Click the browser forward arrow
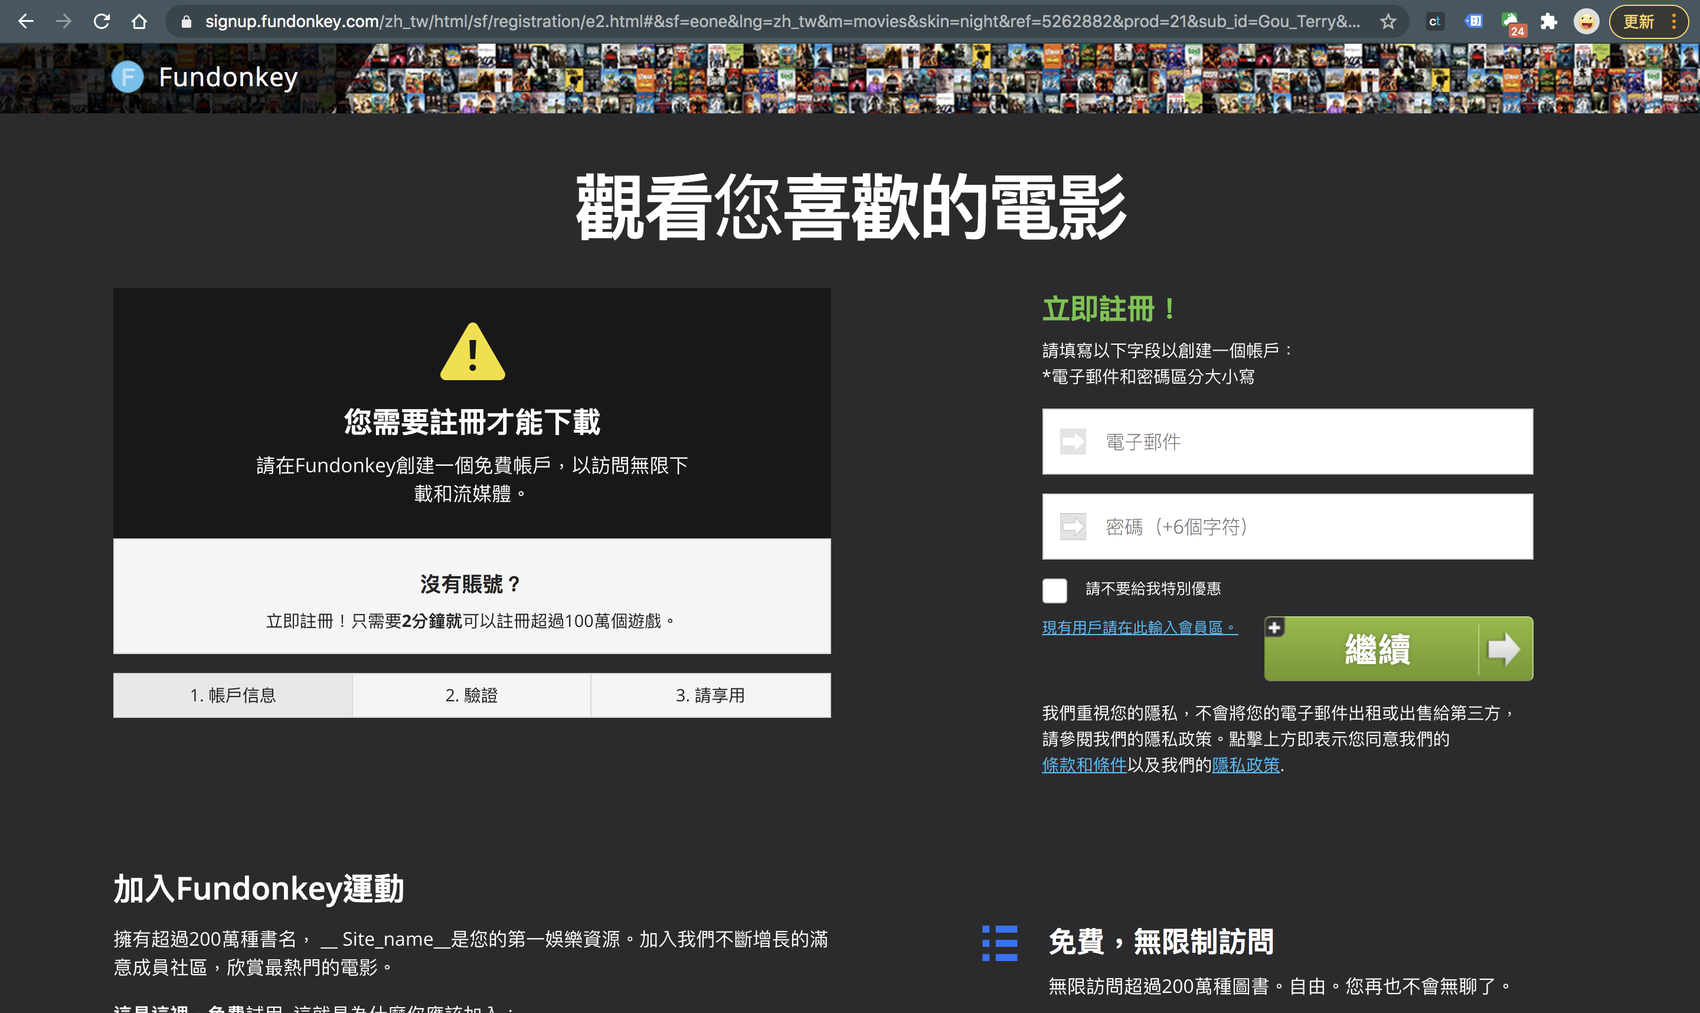This screenshot has height=1013, width=1700. pyautogui.click(x=64, y=21)
